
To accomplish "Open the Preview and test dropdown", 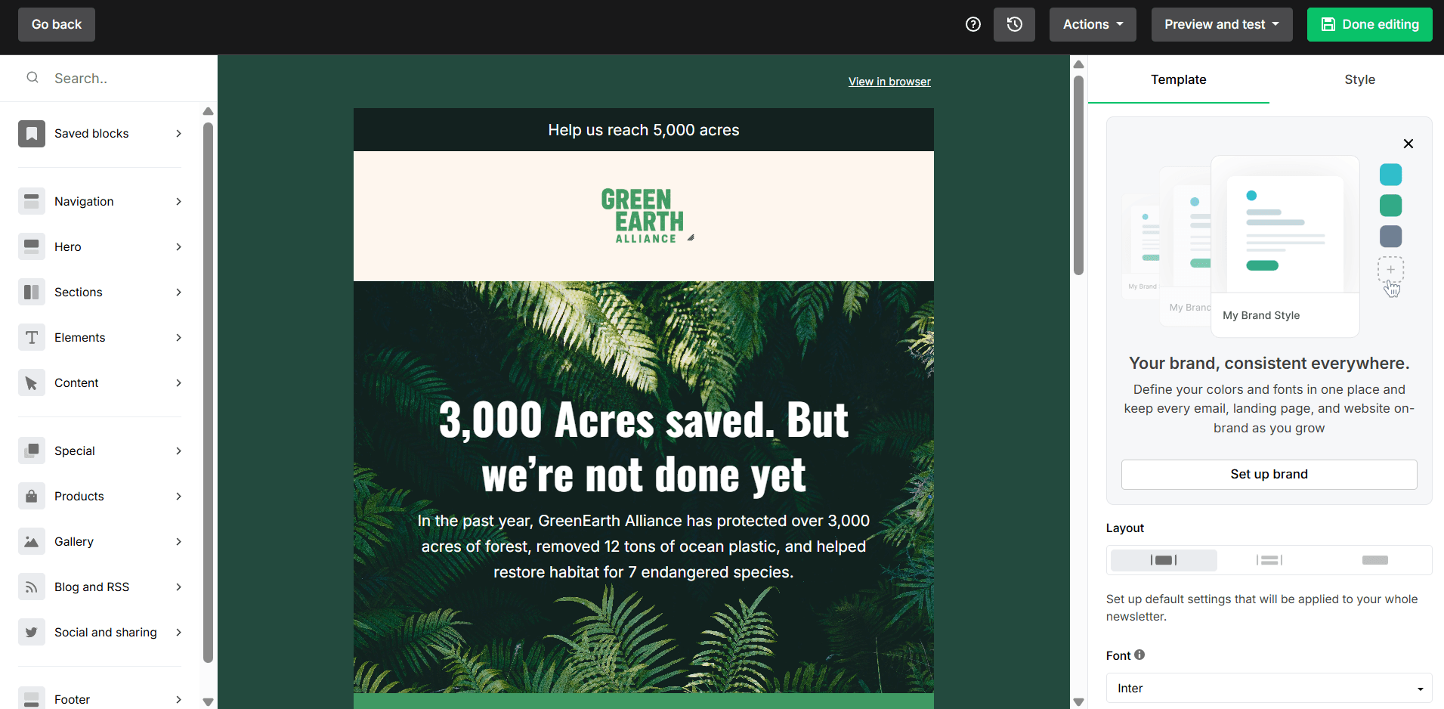I will [1222, 24].
